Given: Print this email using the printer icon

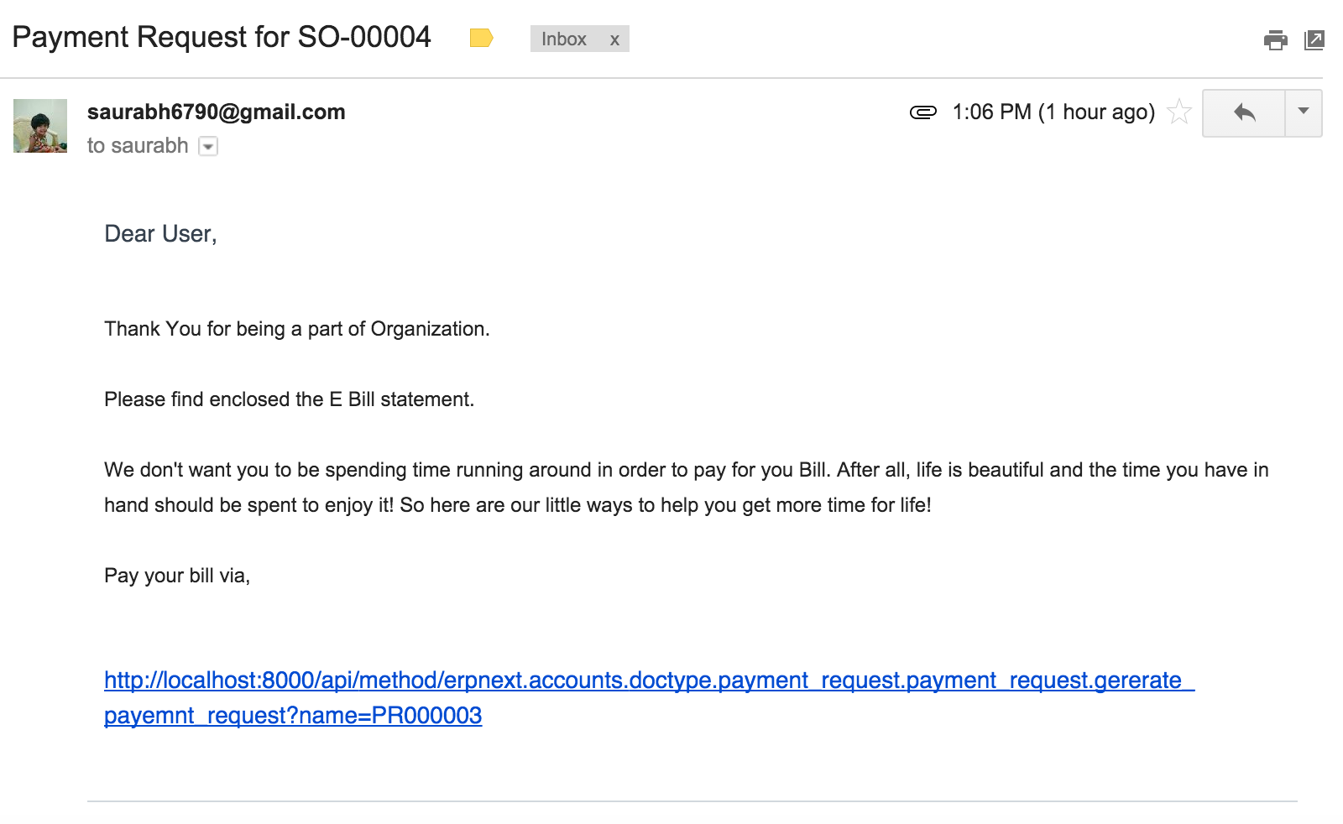Looking at the screenshot, I should coord(1275,39).
